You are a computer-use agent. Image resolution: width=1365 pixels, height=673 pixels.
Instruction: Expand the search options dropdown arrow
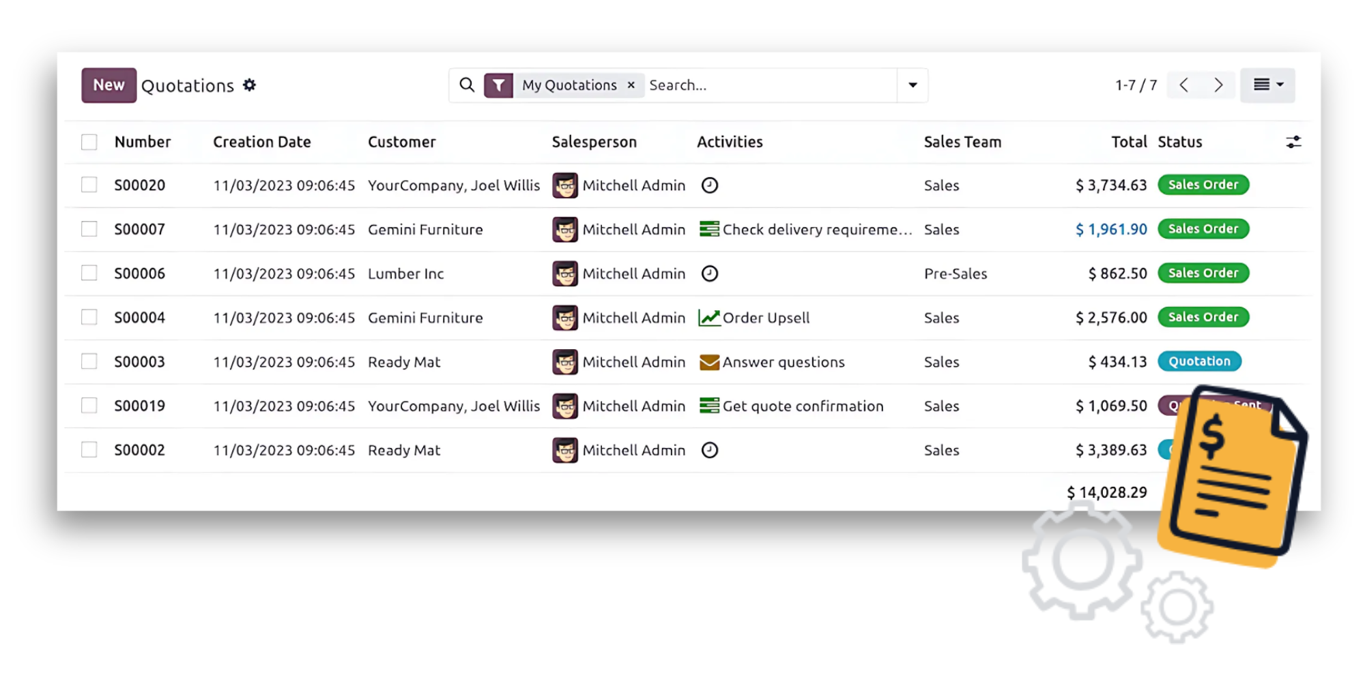coord(913,85)
